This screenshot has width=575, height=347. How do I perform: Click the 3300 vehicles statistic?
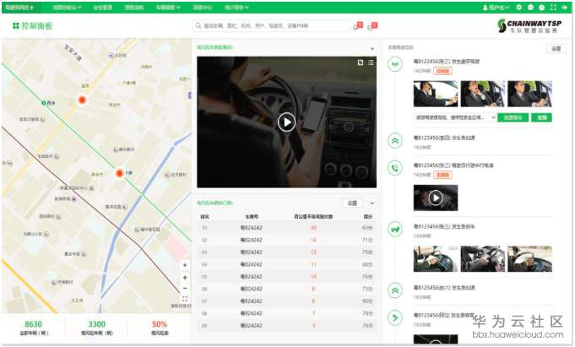tap(97, 328)
